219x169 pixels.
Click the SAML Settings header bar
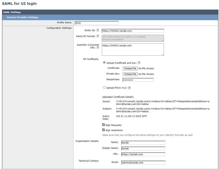point(110,12)
